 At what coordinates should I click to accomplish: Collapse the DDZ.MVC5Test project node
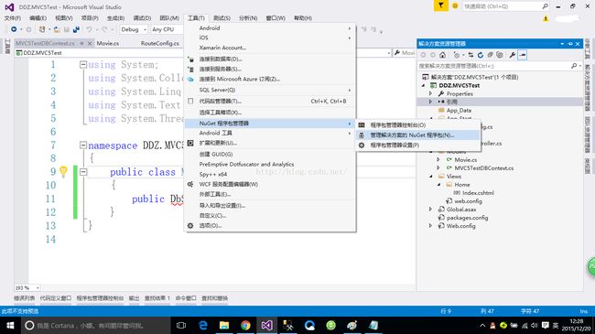[x=423, y=85]
